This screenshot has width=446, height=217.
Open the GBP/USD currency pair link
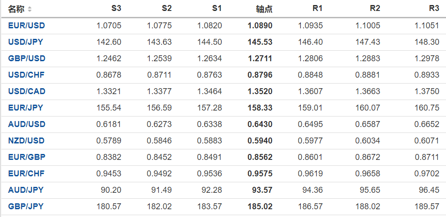click(x=26, y=58)
